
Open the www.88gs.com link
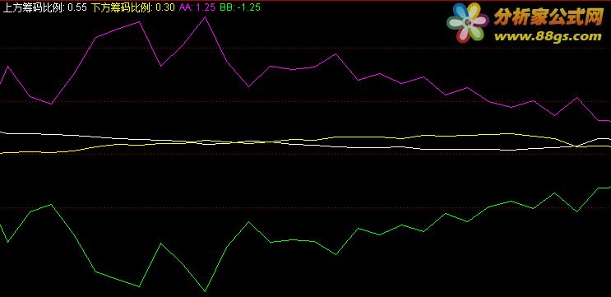pyautogui.click(x=548, y=37)
